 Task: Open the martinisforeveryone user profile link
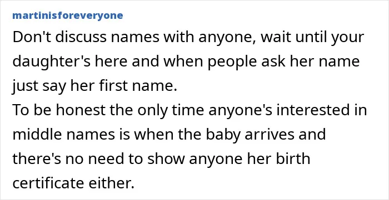(68, 16)
